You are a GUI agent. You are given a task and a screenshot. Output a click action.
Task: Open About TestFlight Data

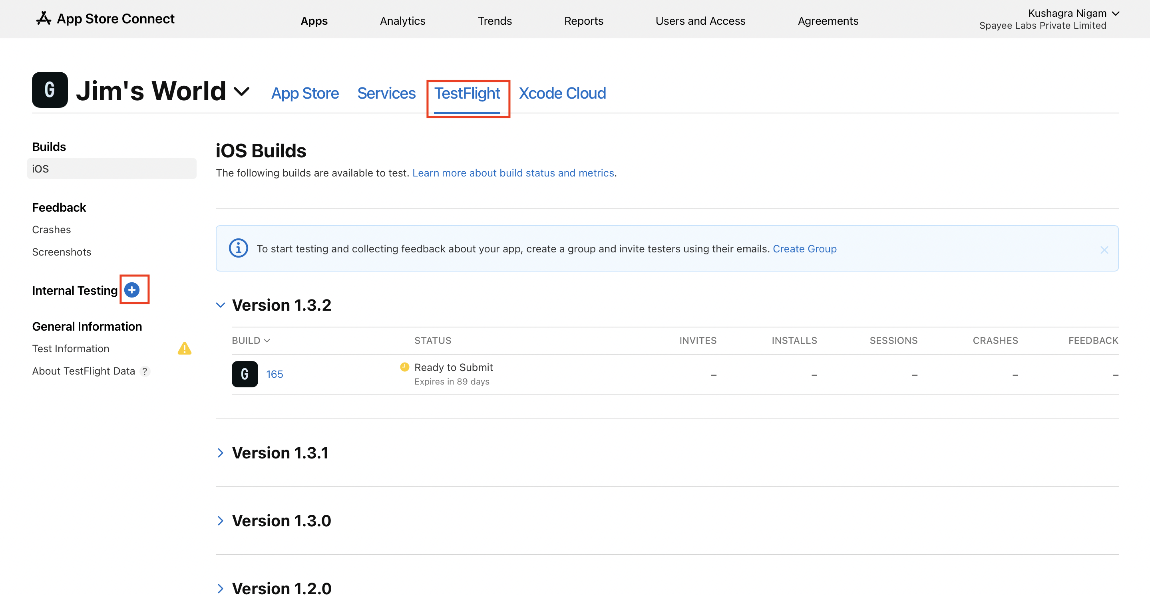pyautogui.click(x=84, y=371)
